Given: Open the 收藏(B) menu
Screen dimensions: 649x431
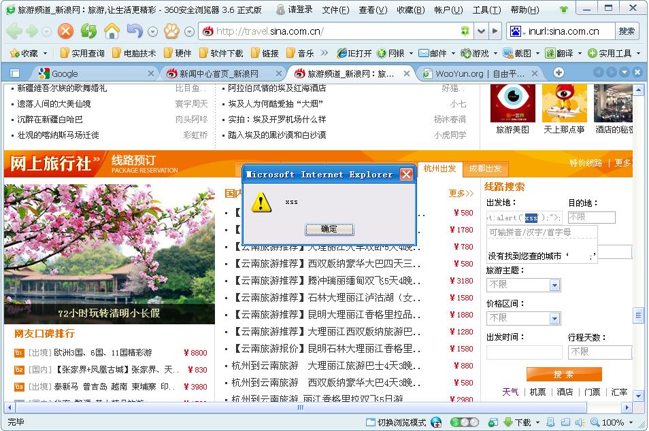Looking at the screenshot, I should pyautogui.click(x=411, y=10).
